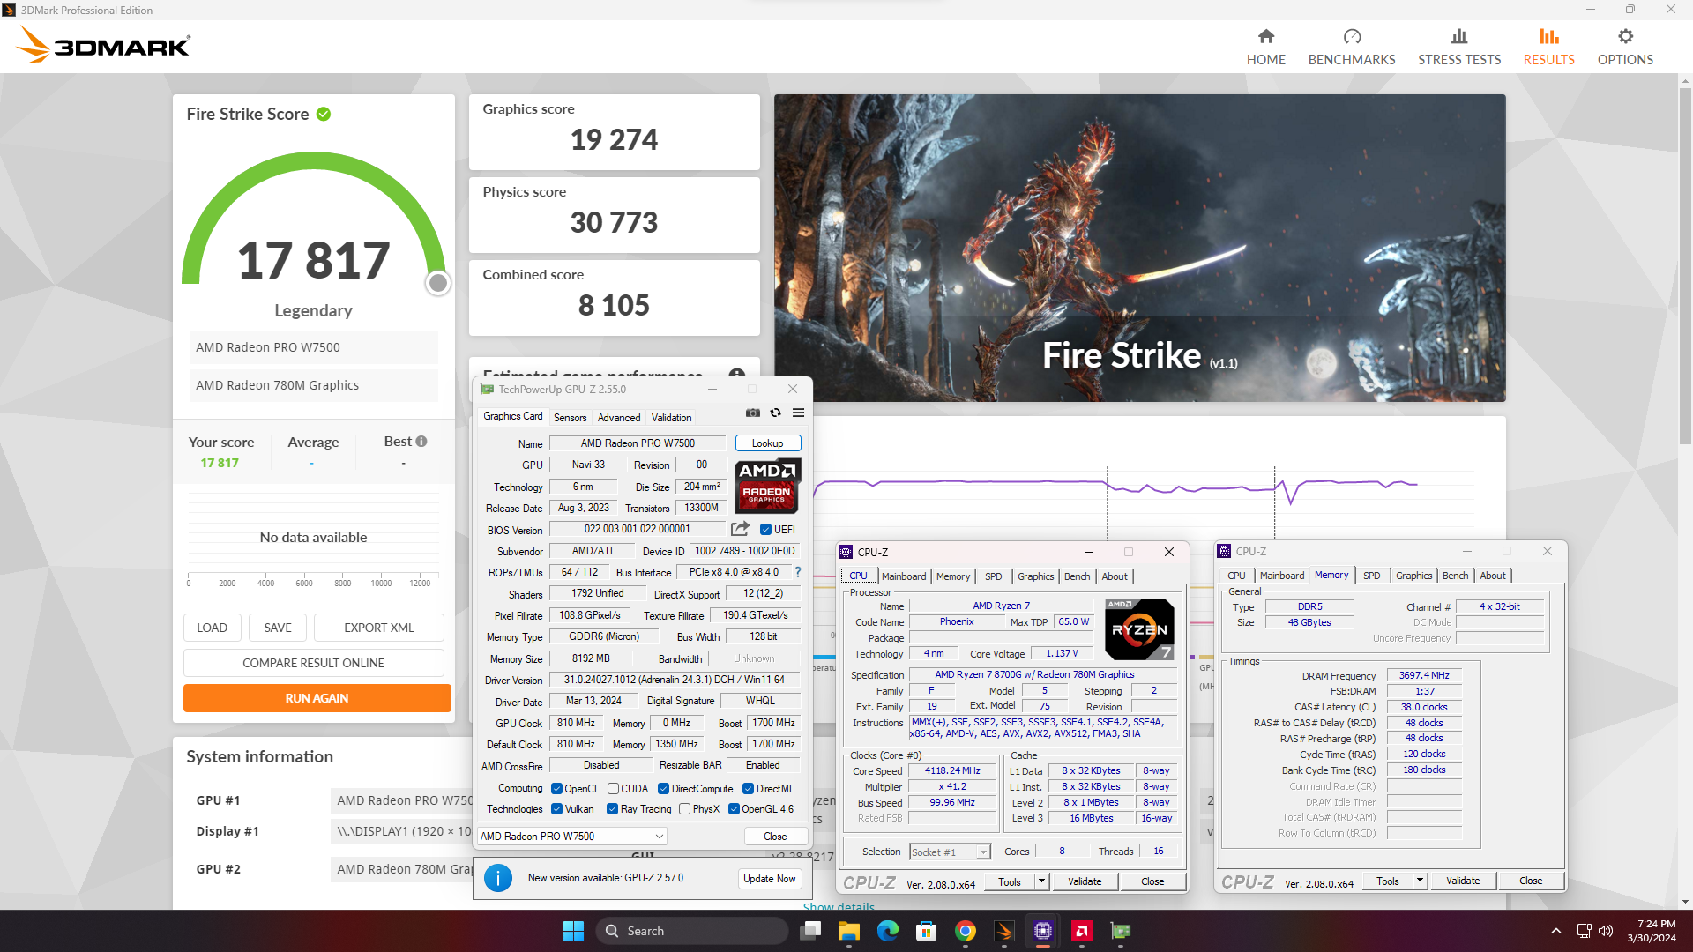This screenshot has height=952, width=1693.
Task: Switch to CPU-Z taskbar icon
Action: coord(1043,931)
